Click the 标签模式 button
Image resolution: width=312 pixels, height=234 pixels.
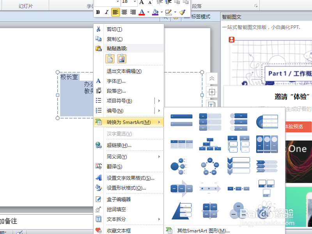[x=200, y=17]
